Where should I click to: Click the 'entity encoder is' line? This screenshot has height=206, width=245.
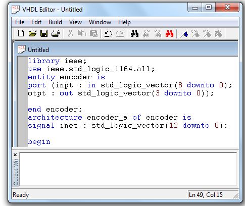point(66,77)
